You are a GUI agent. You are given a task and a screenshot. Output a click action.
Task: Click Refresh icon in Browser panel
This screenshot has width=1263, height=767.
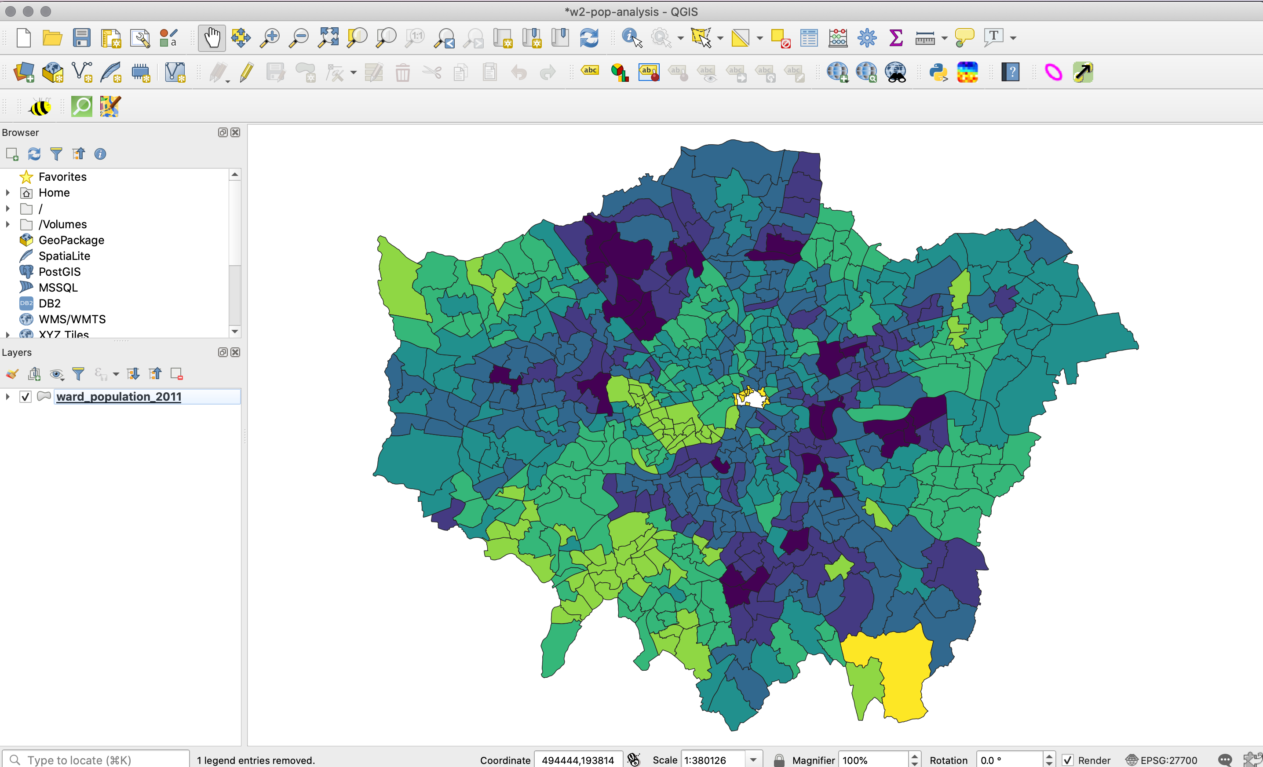(34, 154)
